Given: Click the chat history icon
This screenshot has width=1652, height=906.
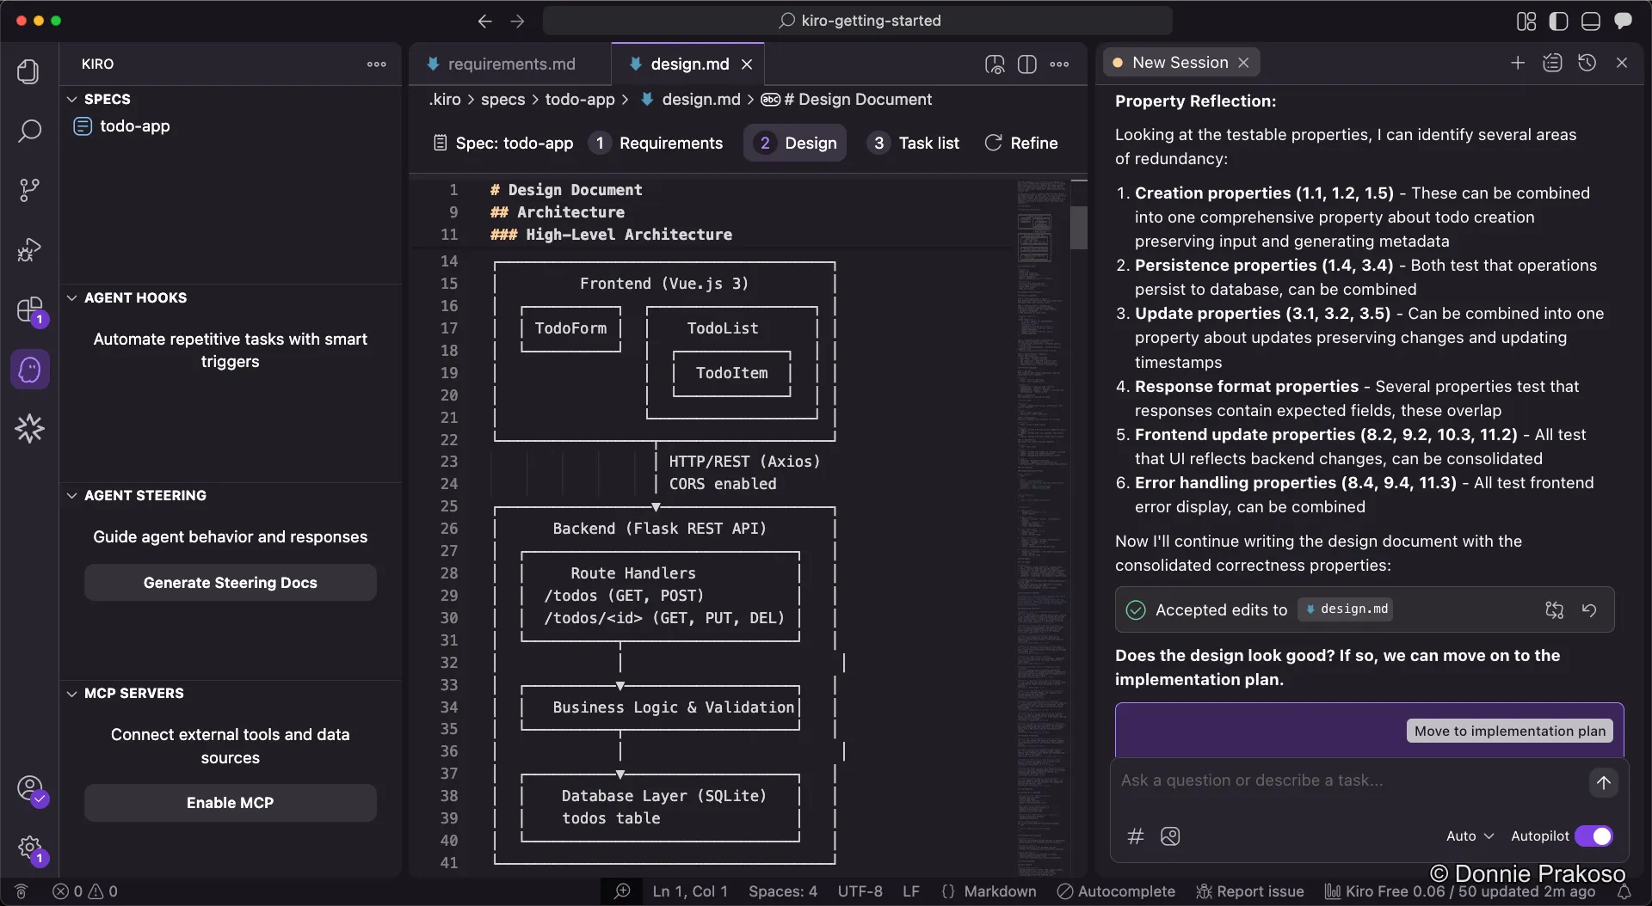Looking at the screenshot, I should point(1587,63).
